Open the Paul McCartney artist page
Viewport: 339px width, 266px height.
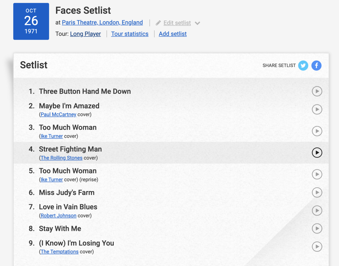pos(58,114)
